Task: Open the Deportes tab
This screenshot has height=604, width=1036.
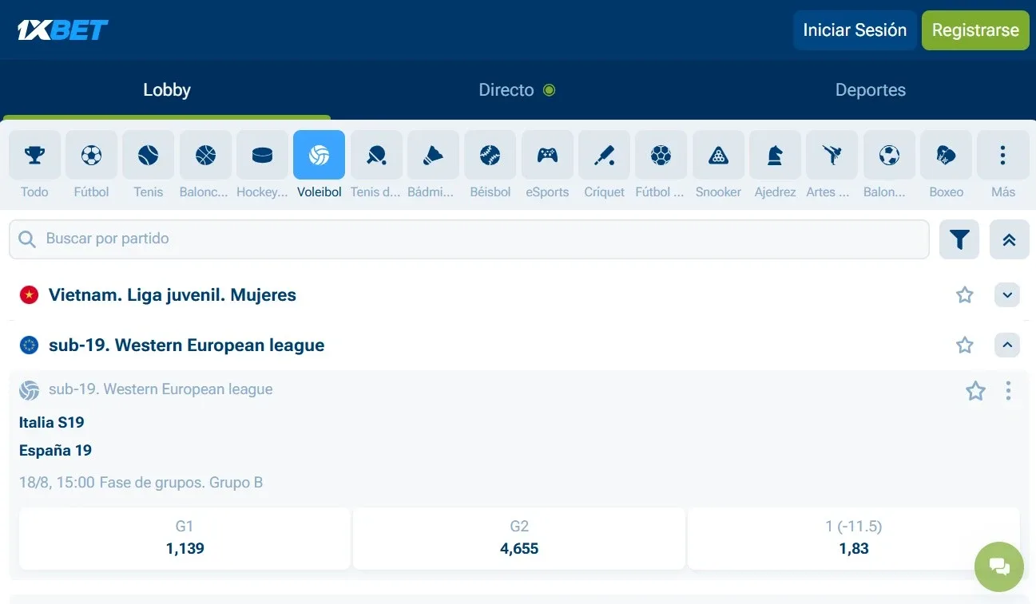Action: pos(871,90)
